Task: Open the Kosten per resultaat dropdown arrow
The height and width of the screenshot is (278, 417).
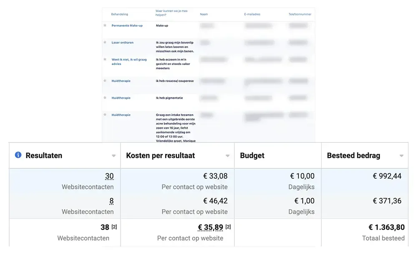Action: (228, 156)
